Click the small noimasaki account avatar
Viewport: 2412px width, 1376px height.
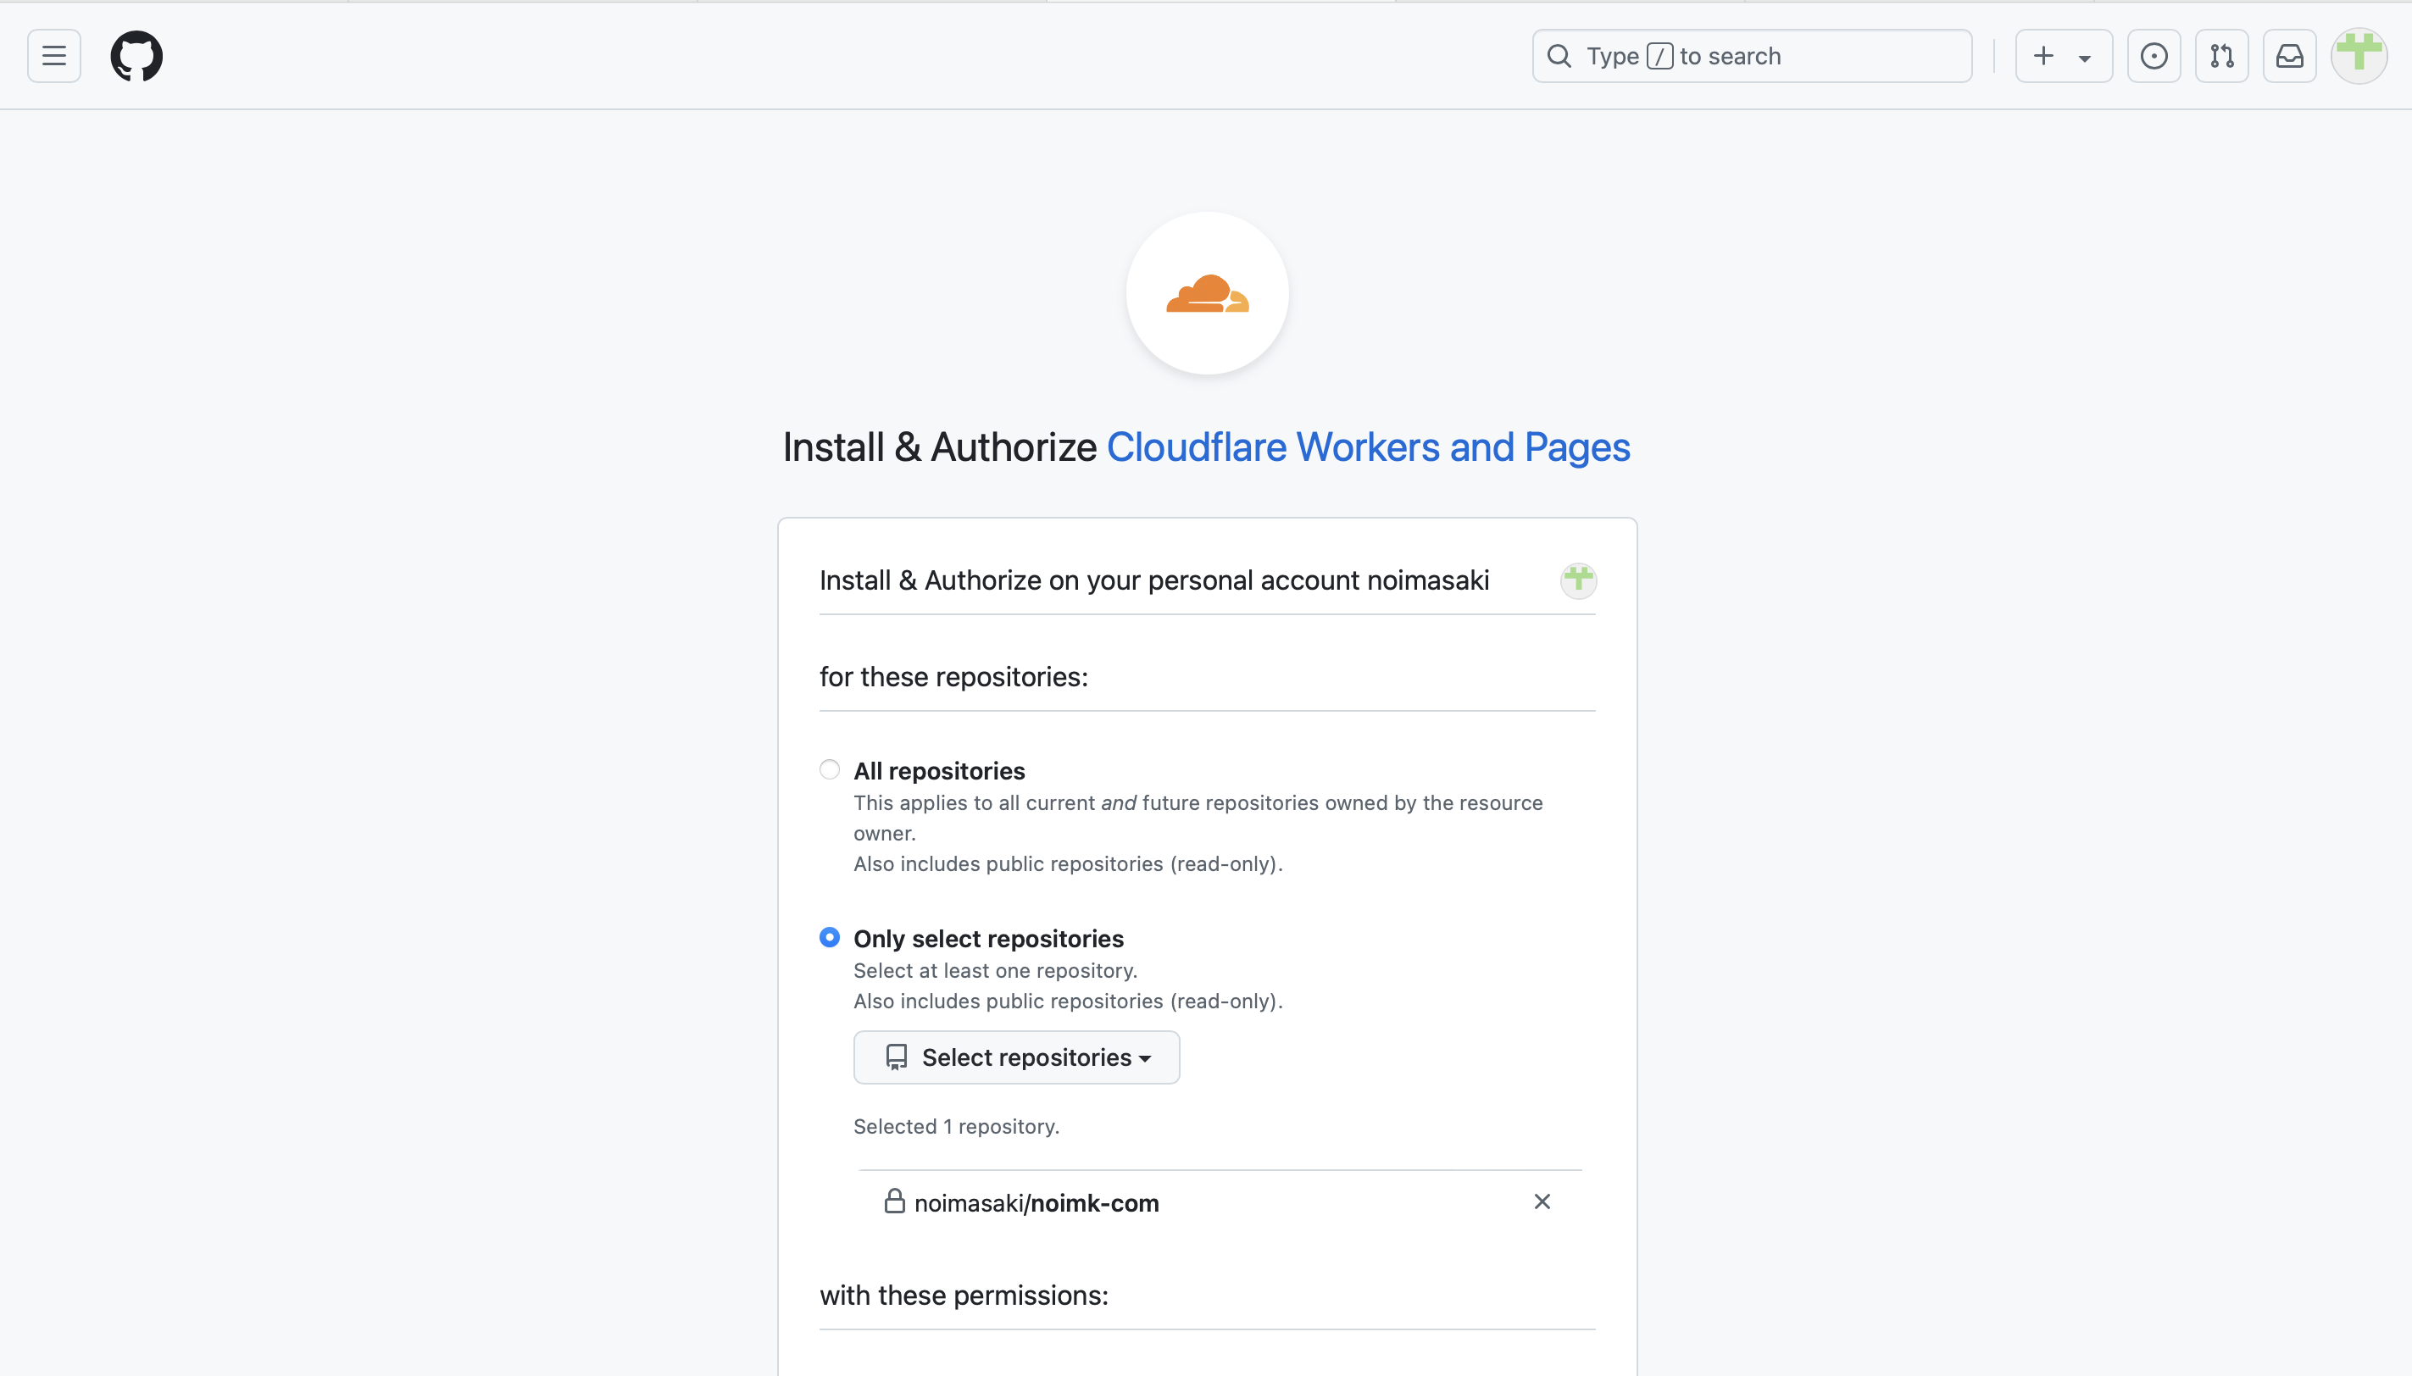[x=1578, y=580]
